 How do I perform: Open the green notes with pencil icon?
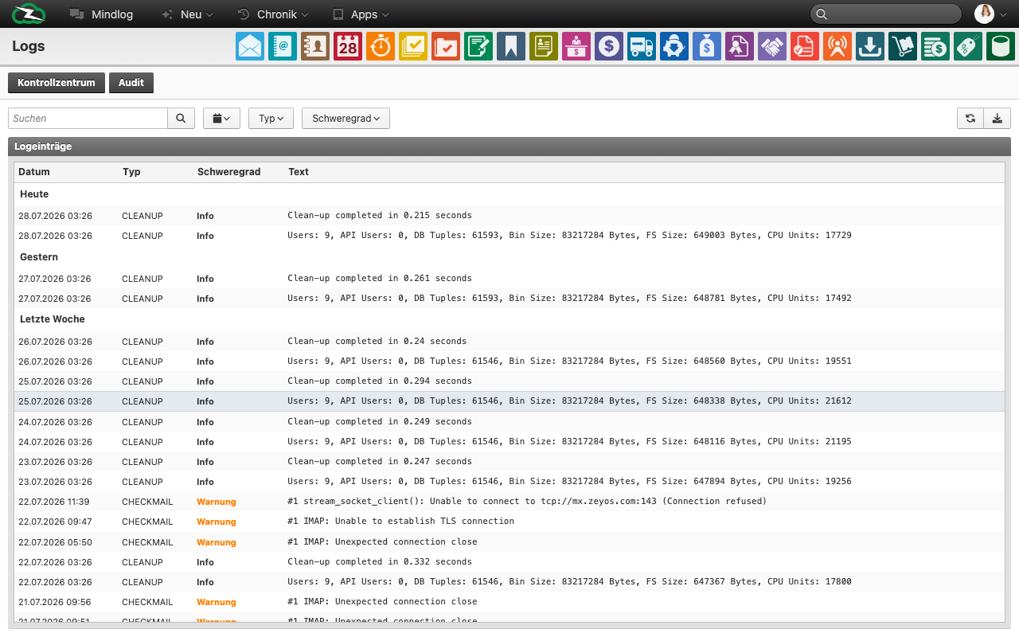tap(478, 46)
